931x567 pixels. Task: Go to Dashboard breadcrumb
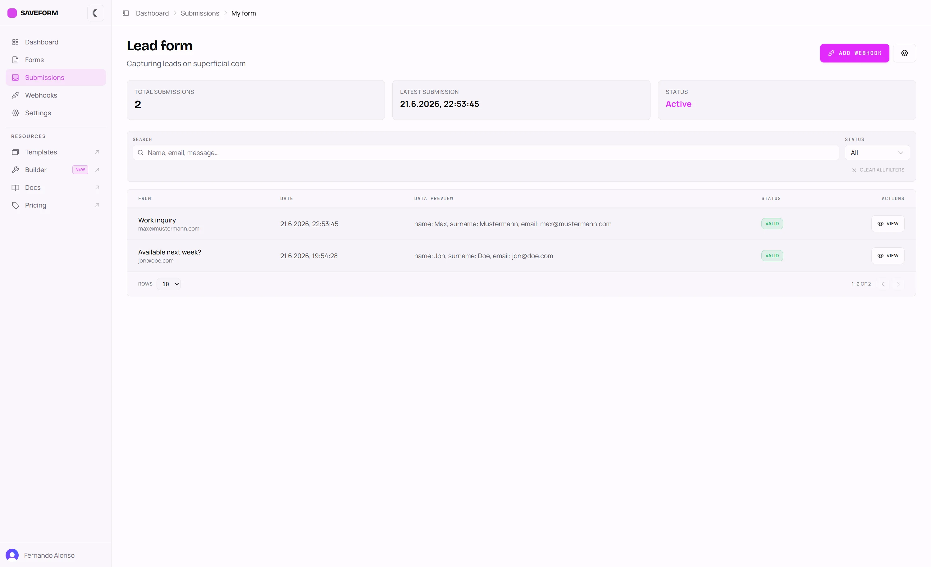click(x=152, y=13)
